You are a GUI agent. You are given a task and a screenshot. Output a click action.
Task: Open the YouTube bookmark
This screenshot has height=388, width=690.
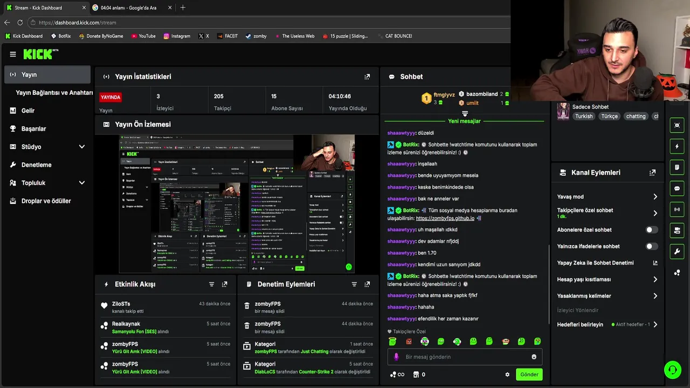(x=143, y=36)
